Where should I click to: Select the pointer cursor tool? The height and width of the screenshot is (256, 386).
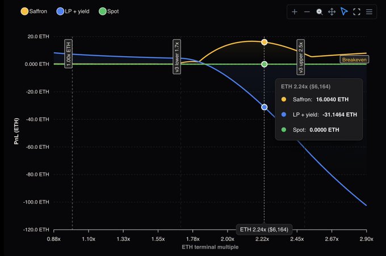click(344, 11)
